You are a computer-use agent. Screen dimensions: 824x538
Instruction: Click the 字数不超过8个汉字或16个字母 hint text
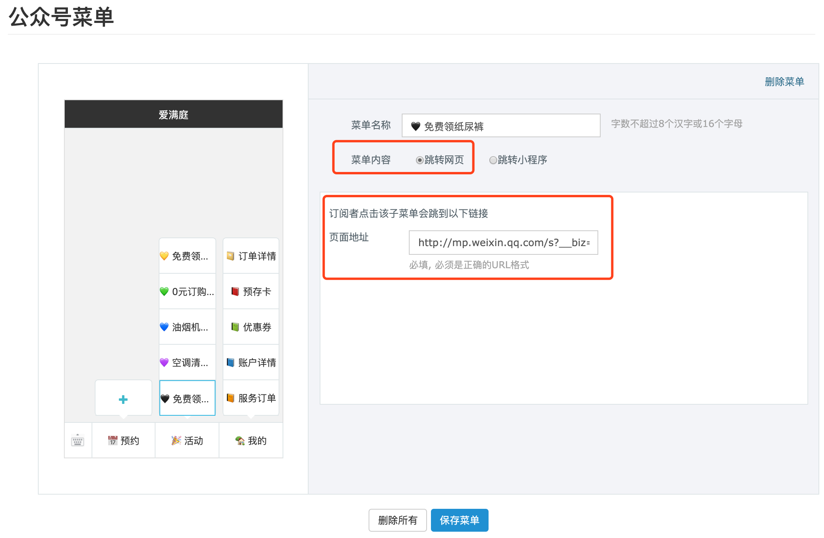[x=677, y=124]
